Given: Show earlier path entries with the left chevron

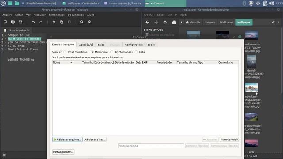Looking at the screenshot, I should 181,22.
